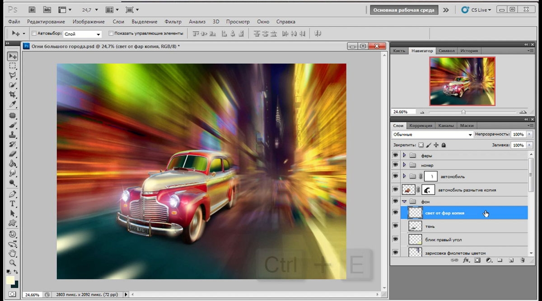Open the Файл menu
The height and width of the screenshot is (301, 542).
pos(14,22)
